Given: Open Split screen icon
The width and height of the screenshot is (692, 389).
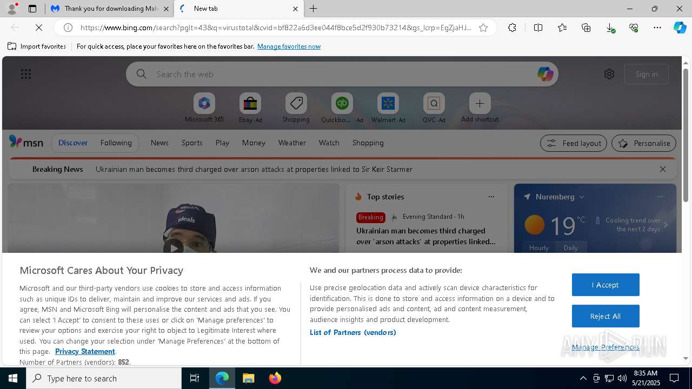Looking at the screenshot, I should click(538, 28).
